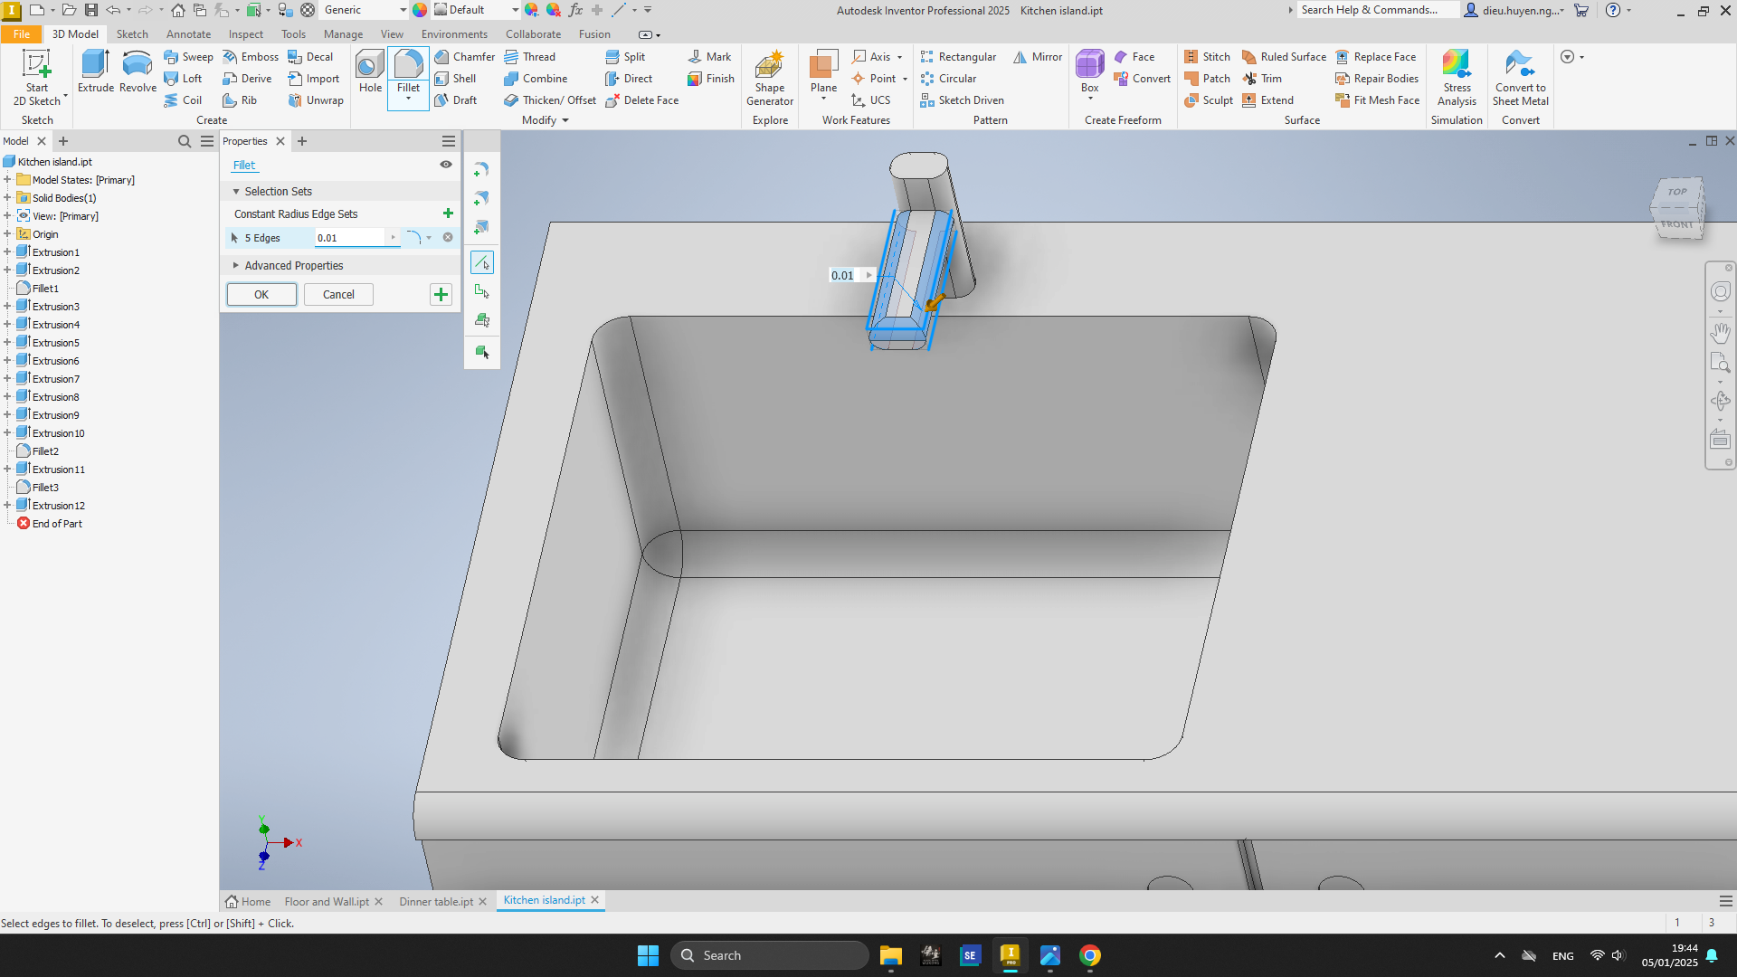Click the Windows taskbar Search box
The height and width of the screenshot is (977, 1737).
(x=769, y=955)
